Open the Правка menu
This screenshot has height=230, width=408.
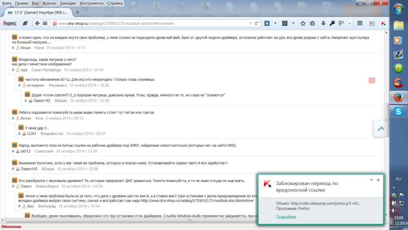tap(21, 3)
